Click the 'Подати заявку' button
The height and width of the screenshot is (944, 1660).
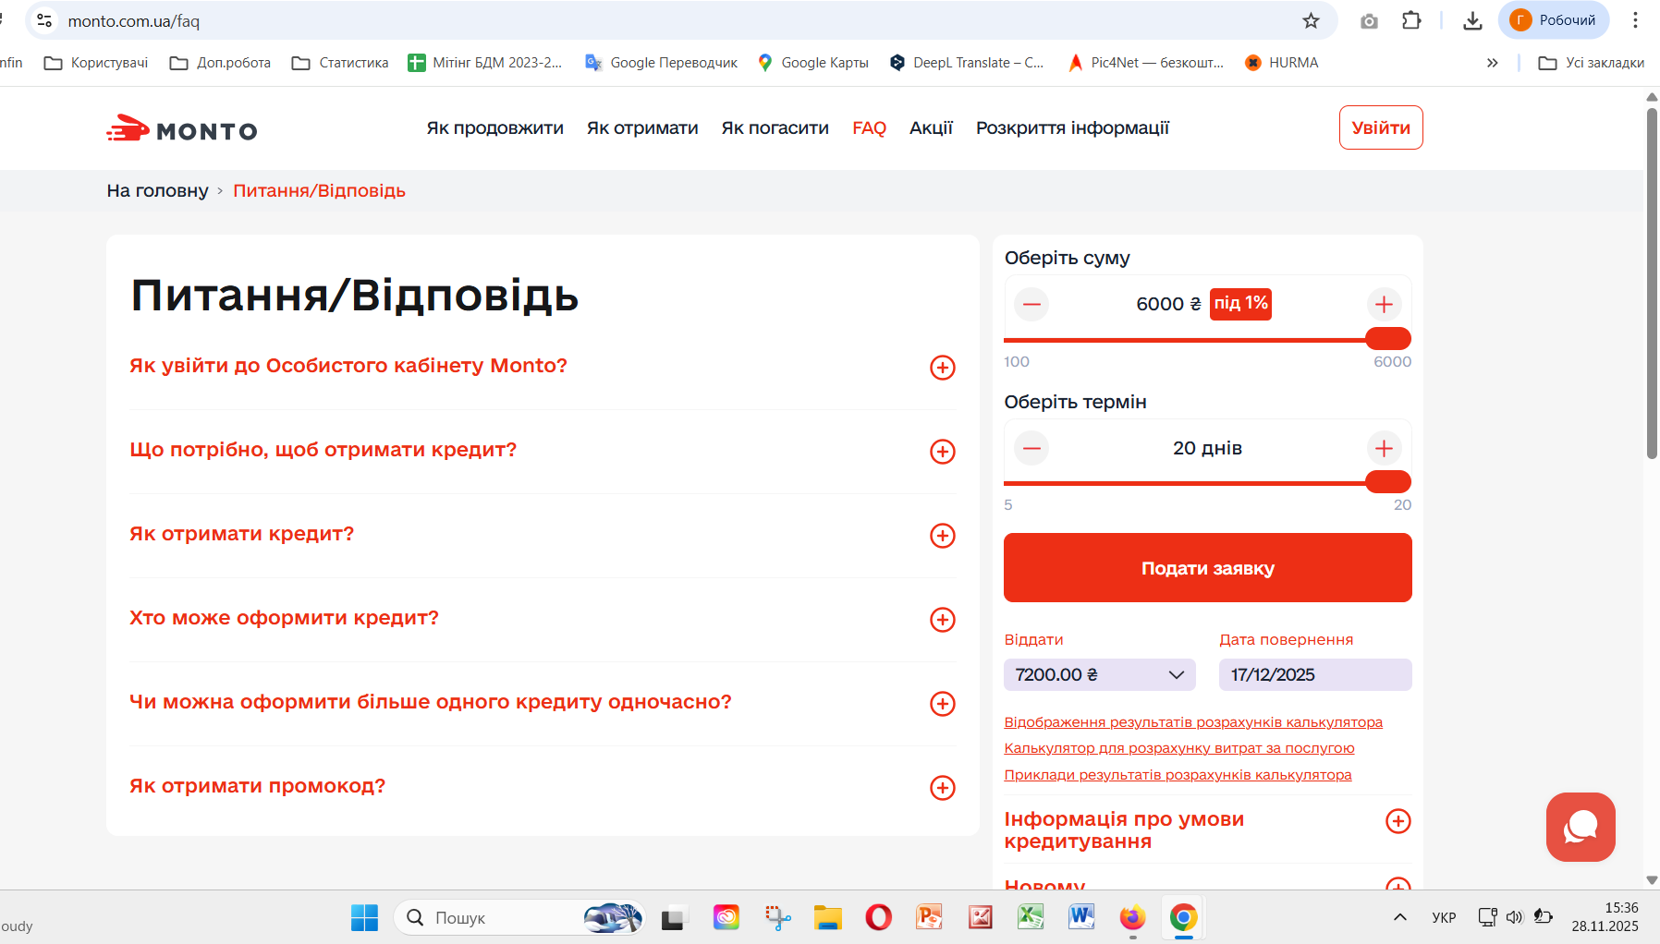pos(1207,567)
